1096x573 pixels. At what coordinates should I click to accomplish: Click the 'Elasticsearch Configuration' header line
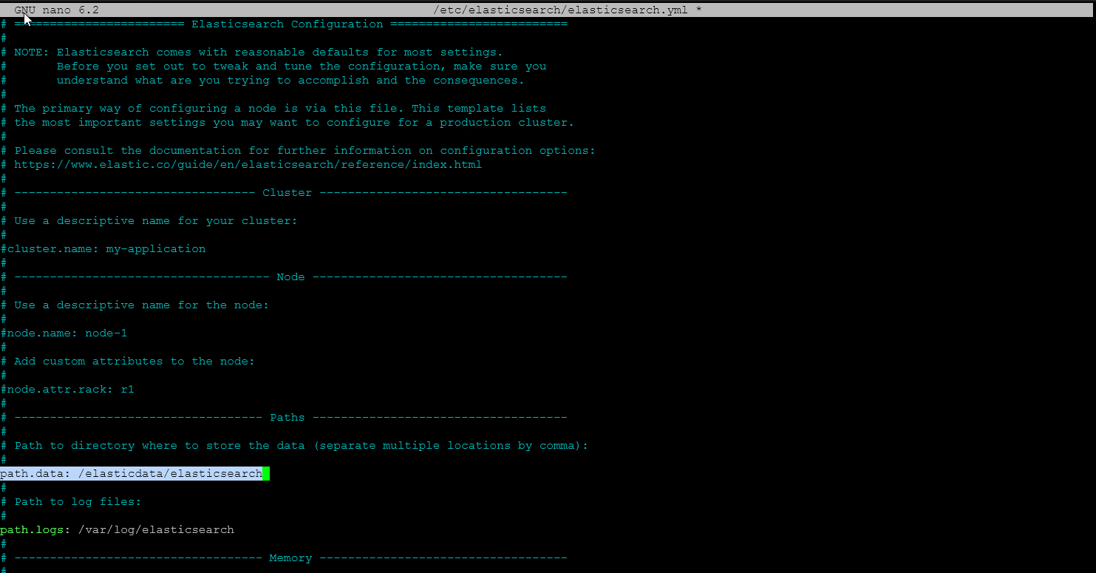click(284, 24)
